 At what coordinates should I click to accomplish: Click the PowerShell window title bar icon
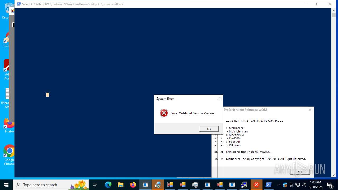(19, 4)
